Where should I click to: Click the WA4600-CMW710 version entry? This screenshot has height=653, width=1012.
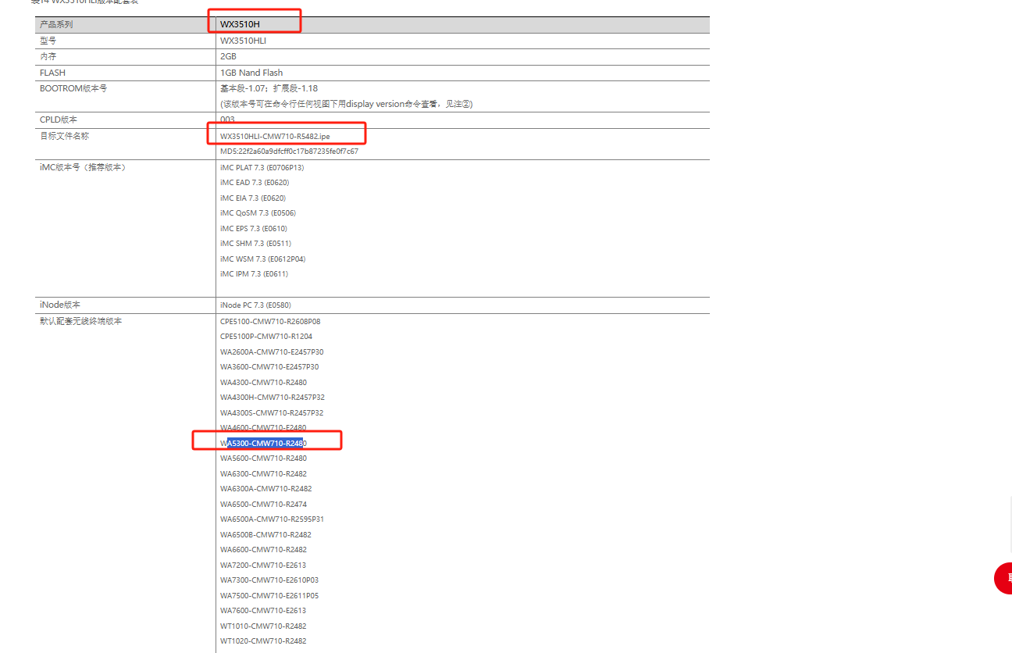[263, 428]
